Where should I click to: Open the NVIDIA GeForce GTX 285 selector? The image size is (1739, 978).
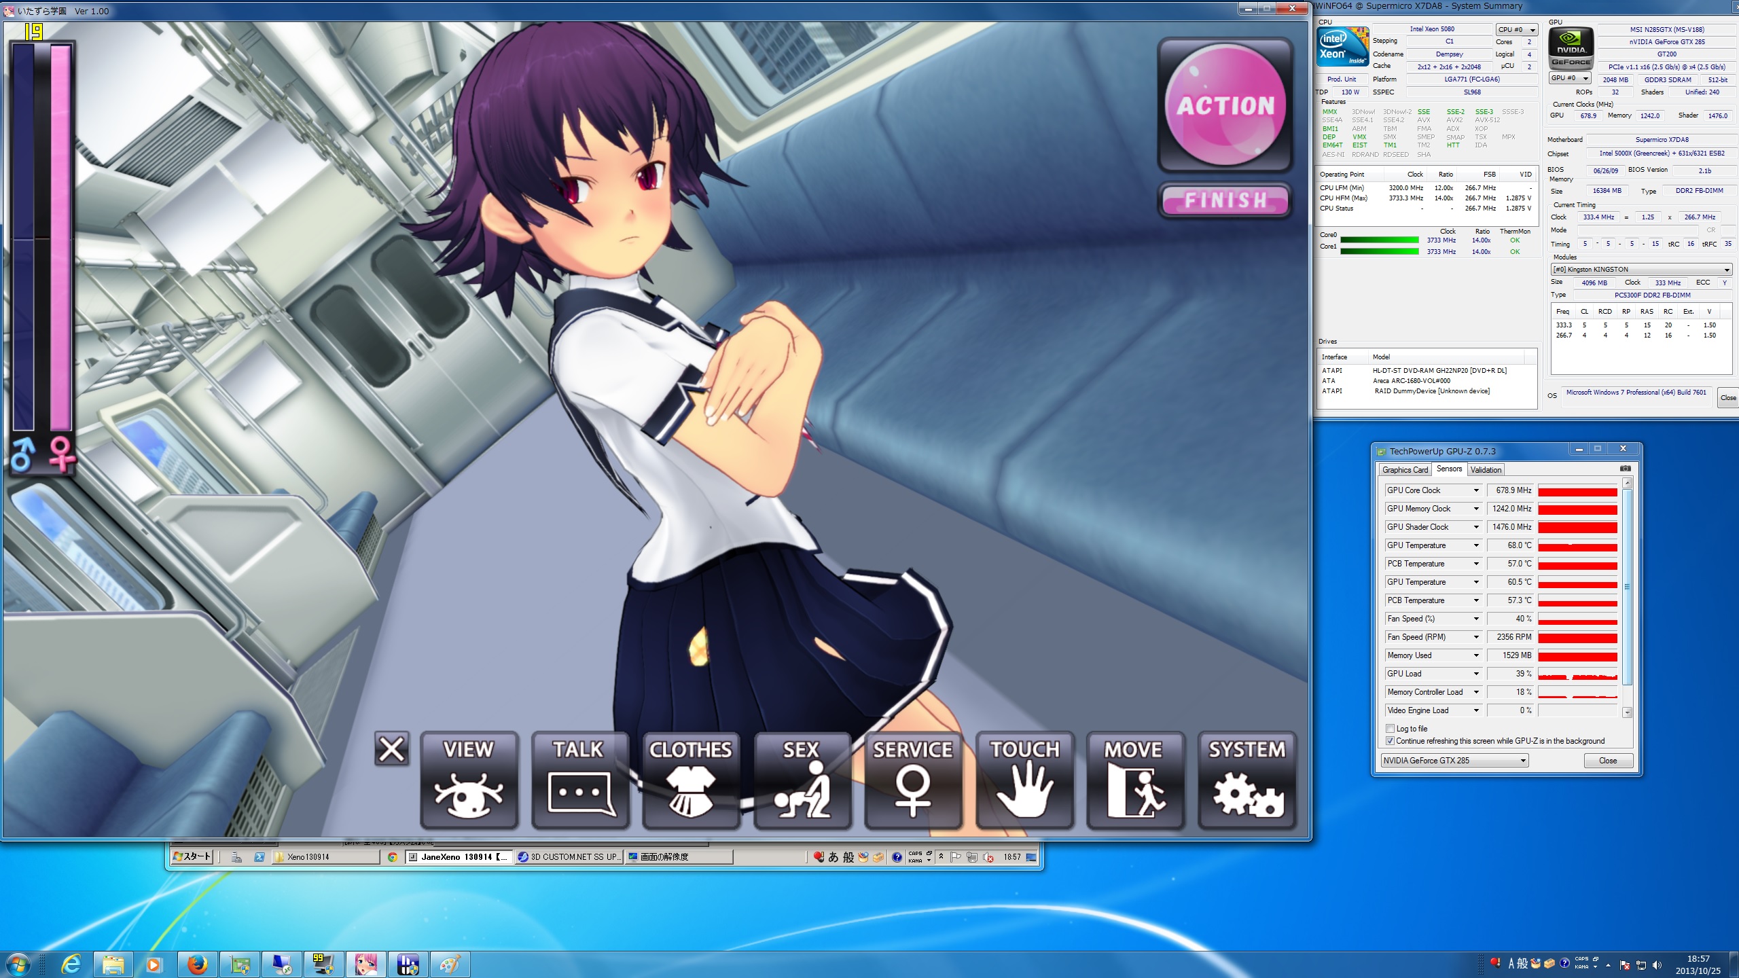[x=1454, y=761]
